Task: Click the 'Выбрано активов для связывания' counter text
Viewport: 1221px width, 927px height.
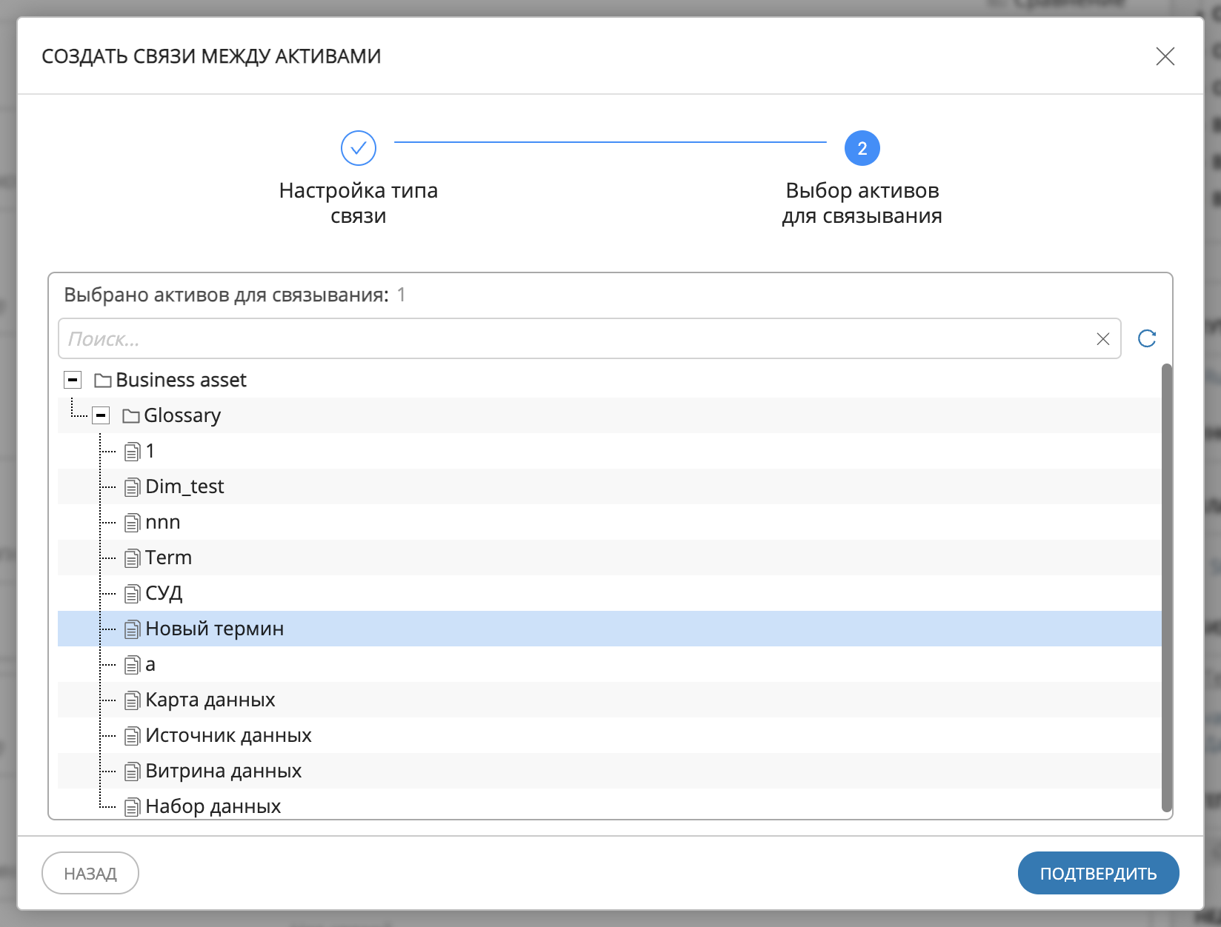Action: coord(234,295)
